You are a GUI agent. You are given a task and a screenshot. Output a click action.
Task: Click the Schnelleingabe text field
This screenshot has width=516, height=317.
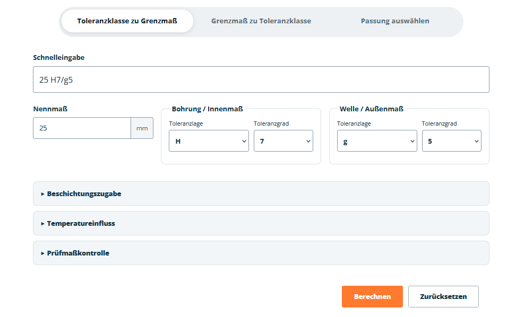tap(261, 80)
